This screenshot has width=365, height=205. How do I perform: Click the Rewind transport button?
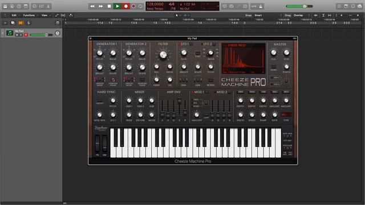click(x=92, y=6)
